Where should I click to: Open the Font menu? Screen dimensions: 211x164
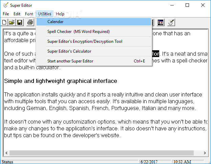29,14
